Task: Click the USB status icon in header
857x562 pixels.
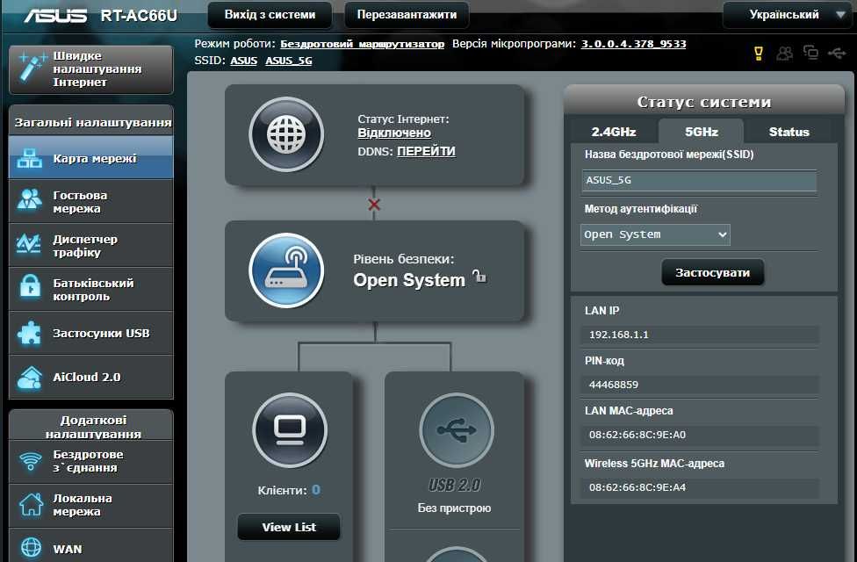Action: pos(838,53)
